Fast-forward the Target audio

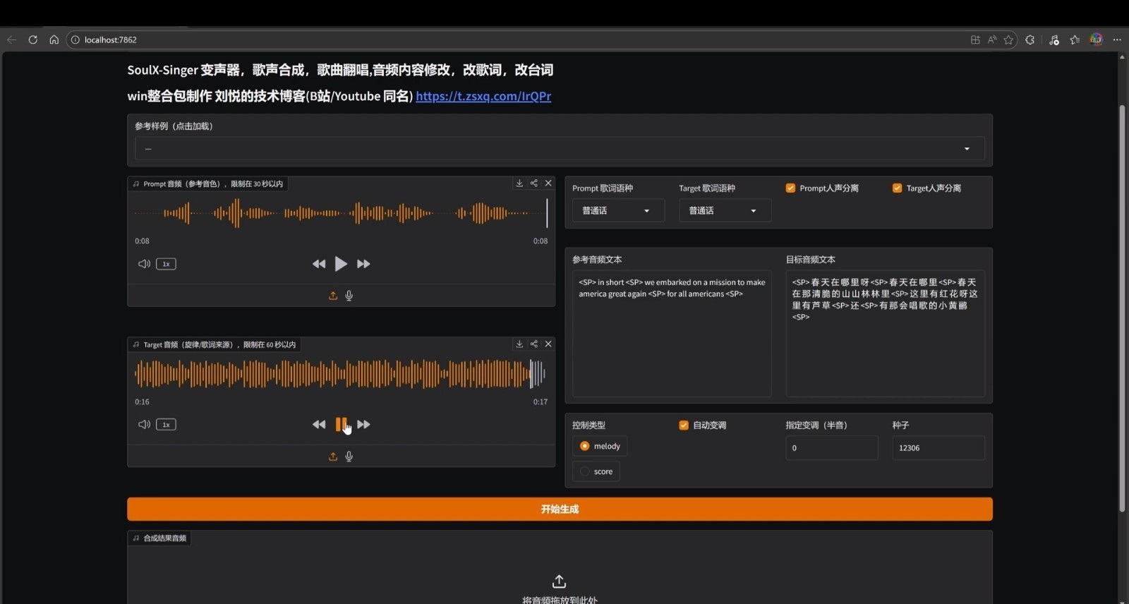click(x=363, y=424)
